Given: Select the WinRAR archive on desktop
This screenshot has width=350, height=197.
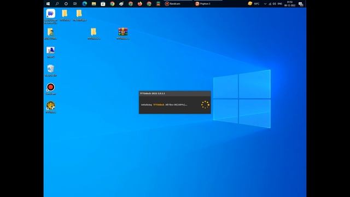Looking at the screenshot, I should pyautogui.click(x=123, y=34).
